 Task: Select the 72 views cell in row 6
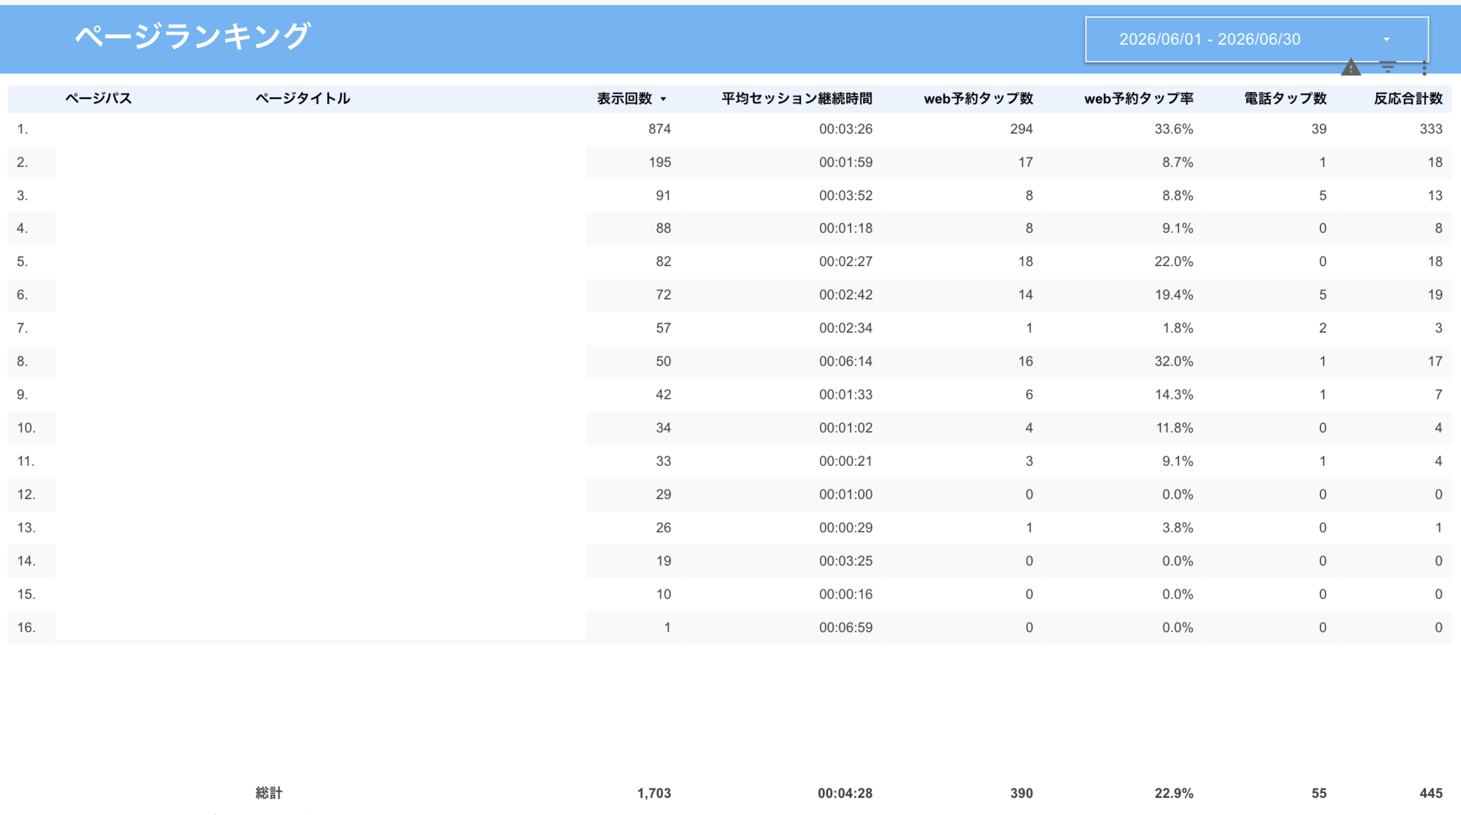[663, 294]
